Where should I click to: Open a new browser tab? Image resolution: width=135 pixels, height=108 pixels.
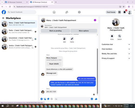coord(56,2)
